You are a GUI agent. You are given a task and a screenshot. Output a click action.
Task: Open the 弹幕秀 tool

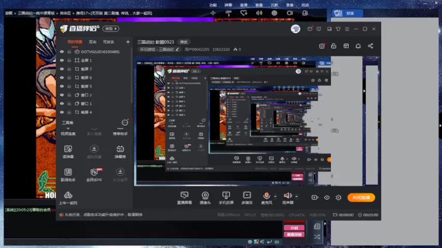pyautogui.click(x=120, y=152)
